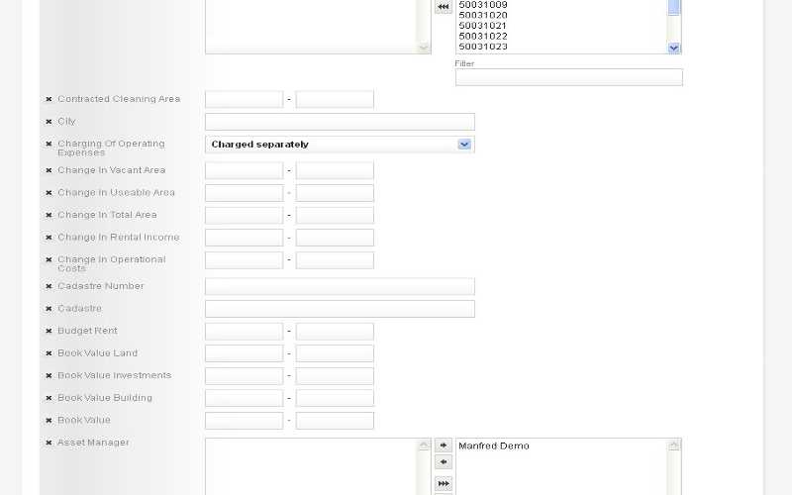Select Manfred Demo in Asset Manager list

(x=494, y=446)
